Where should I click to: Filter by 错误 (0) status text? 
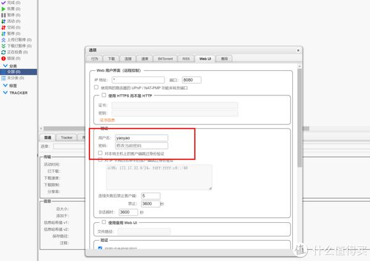pyautogui.click(x=14, y=58)
